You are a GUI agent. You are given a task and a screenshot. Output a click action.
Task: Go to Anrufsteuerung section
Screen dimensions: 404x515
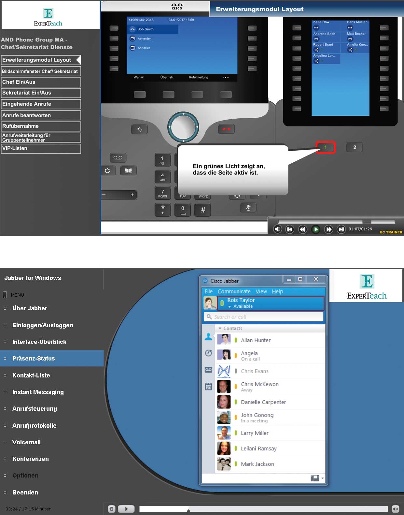click(x=35, y=409)
